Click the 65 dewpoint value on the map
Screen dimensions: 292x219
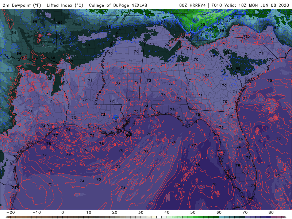276,28
